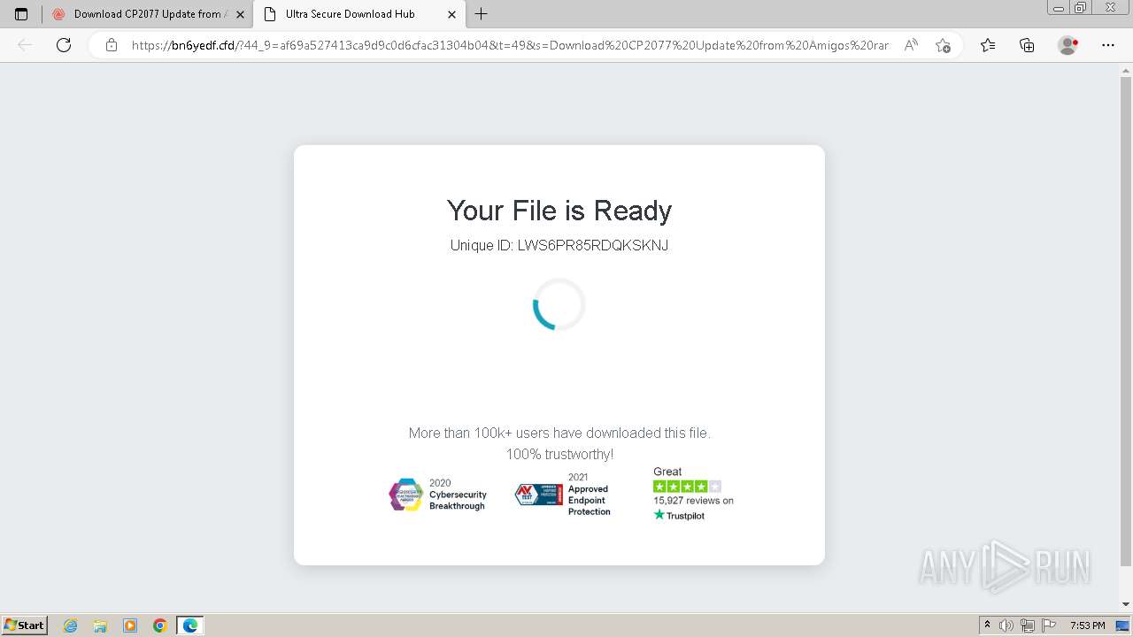Minimize the browser window
The width and height of the screenshot is (1133, 637).
(1059, 8)
